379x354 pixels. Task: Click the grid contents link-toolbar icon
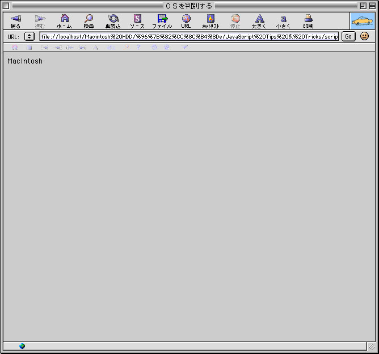(30, 47)
